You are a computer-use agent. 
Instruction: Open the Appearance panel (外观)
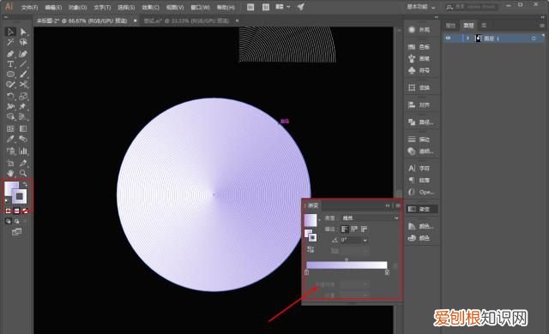coord(419,30)
